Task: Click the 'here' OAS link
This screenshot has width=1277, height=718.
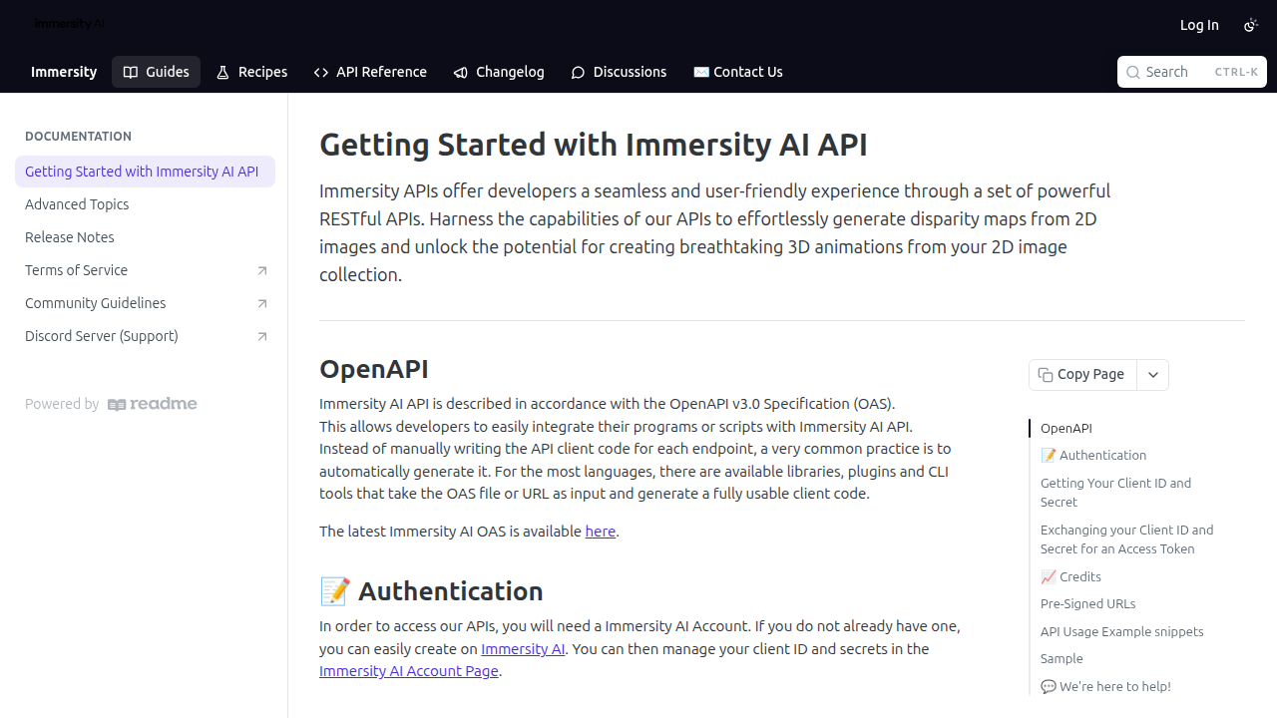Action: 601,532
